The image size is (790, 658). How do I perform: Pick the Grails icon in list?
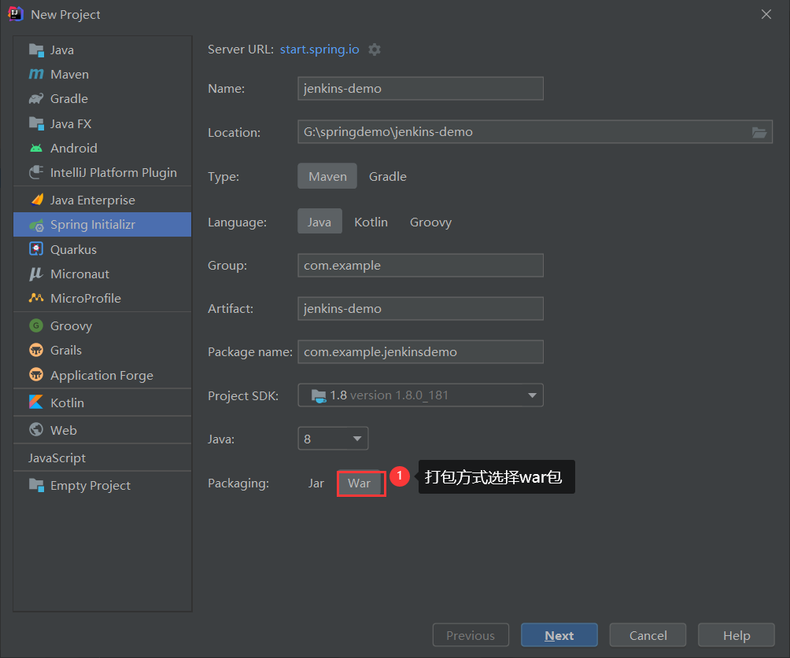[x=36, y=351]
